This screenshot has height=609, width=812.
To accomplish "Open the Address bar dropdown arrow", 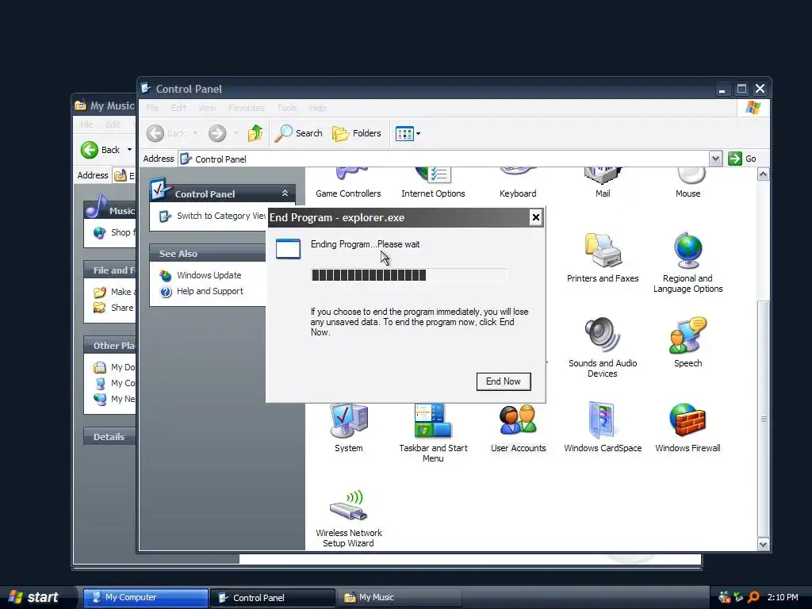I will tap(715, 159).
